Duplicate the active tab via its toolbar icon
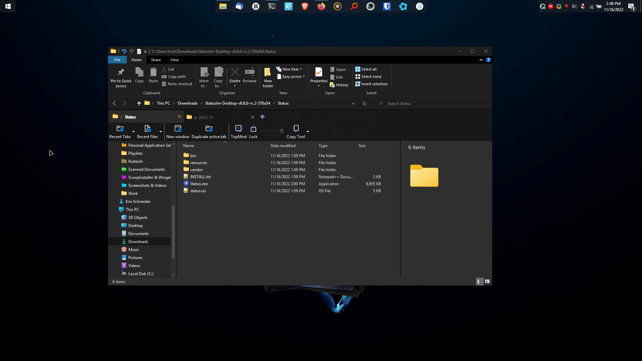Screen dimensions: 642x361 (209, 131)
